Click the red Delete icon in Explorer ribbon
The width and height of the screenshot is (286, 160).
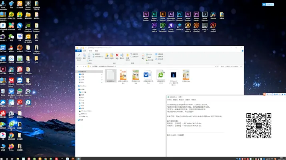[x=117, y=55]
